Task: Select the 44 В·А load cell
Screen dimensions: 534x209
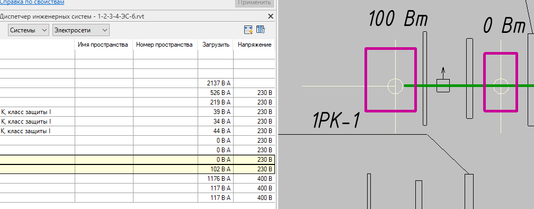Action: [216, 131]
